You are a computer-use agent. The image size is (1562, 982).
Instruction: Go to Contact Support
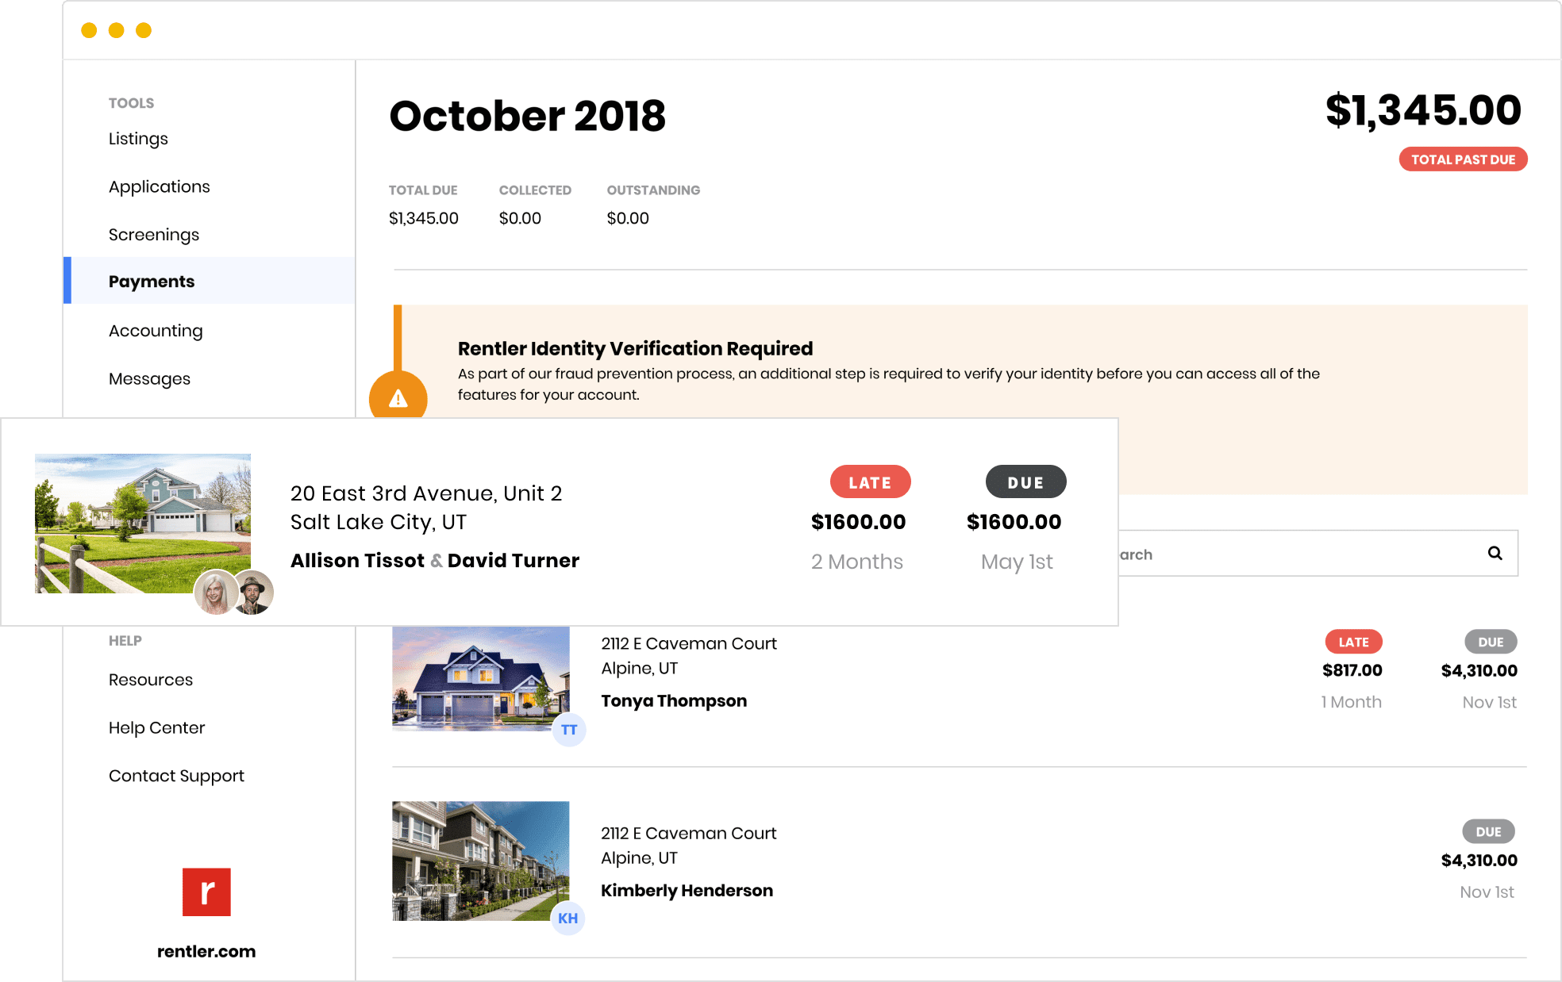click(176, 775)
